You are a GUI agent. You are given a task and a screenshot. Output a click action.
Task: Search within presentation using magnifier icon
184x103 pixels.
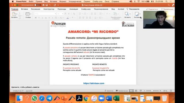[x=169, y=5]
